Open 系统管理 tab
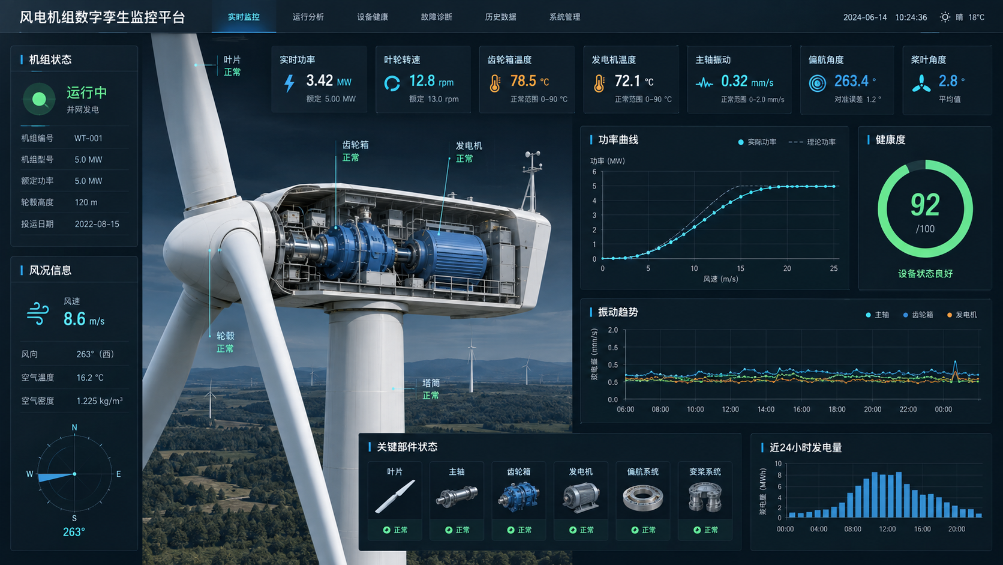Screen dimensions: 1003x565 tap(565, 17)
